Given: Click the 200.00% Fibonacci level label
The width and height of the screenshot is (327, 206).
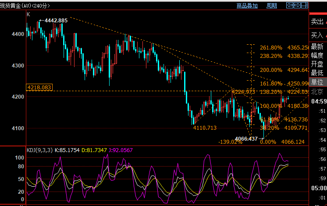Looking at the screenshot, I should point(271,70).
